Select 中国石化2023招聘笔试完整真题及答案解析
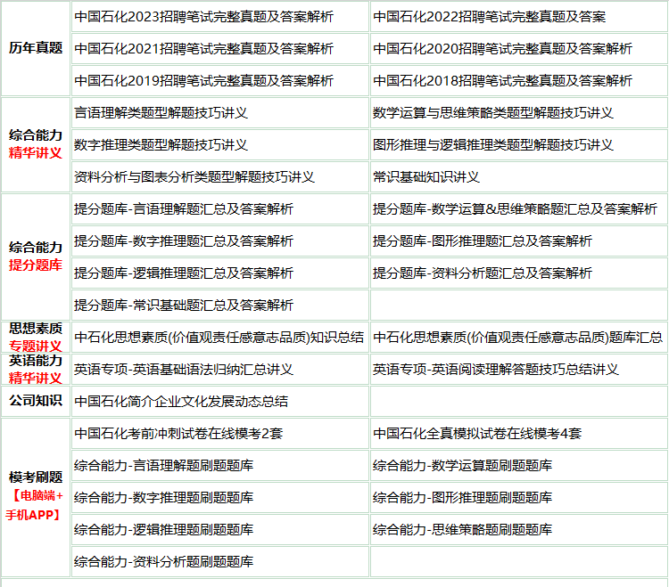 click(x=203, y=17)
